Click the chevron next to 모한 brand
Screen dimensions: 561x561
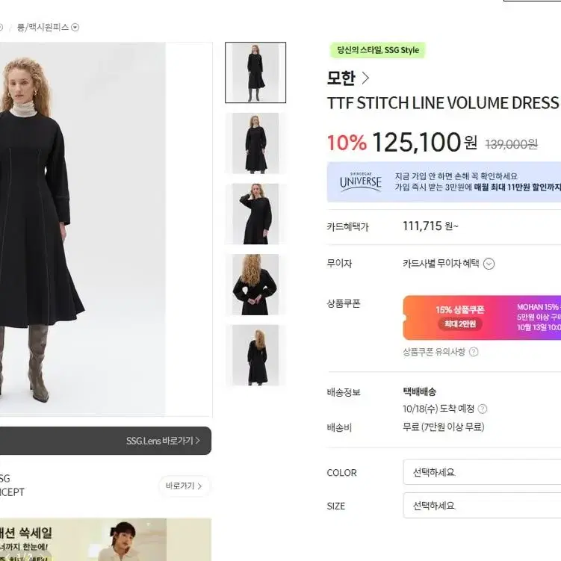click(x=365, y=78)
